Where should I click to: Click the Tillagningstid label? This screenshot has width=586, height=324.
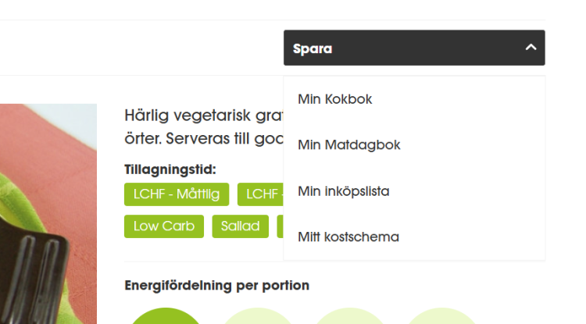pos(170,169)
